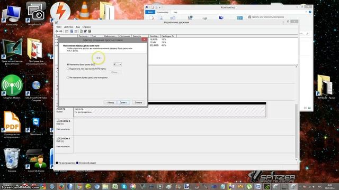Switch to Вид tab in Компьютер window
339x190 pixels.
coord(175,12)
